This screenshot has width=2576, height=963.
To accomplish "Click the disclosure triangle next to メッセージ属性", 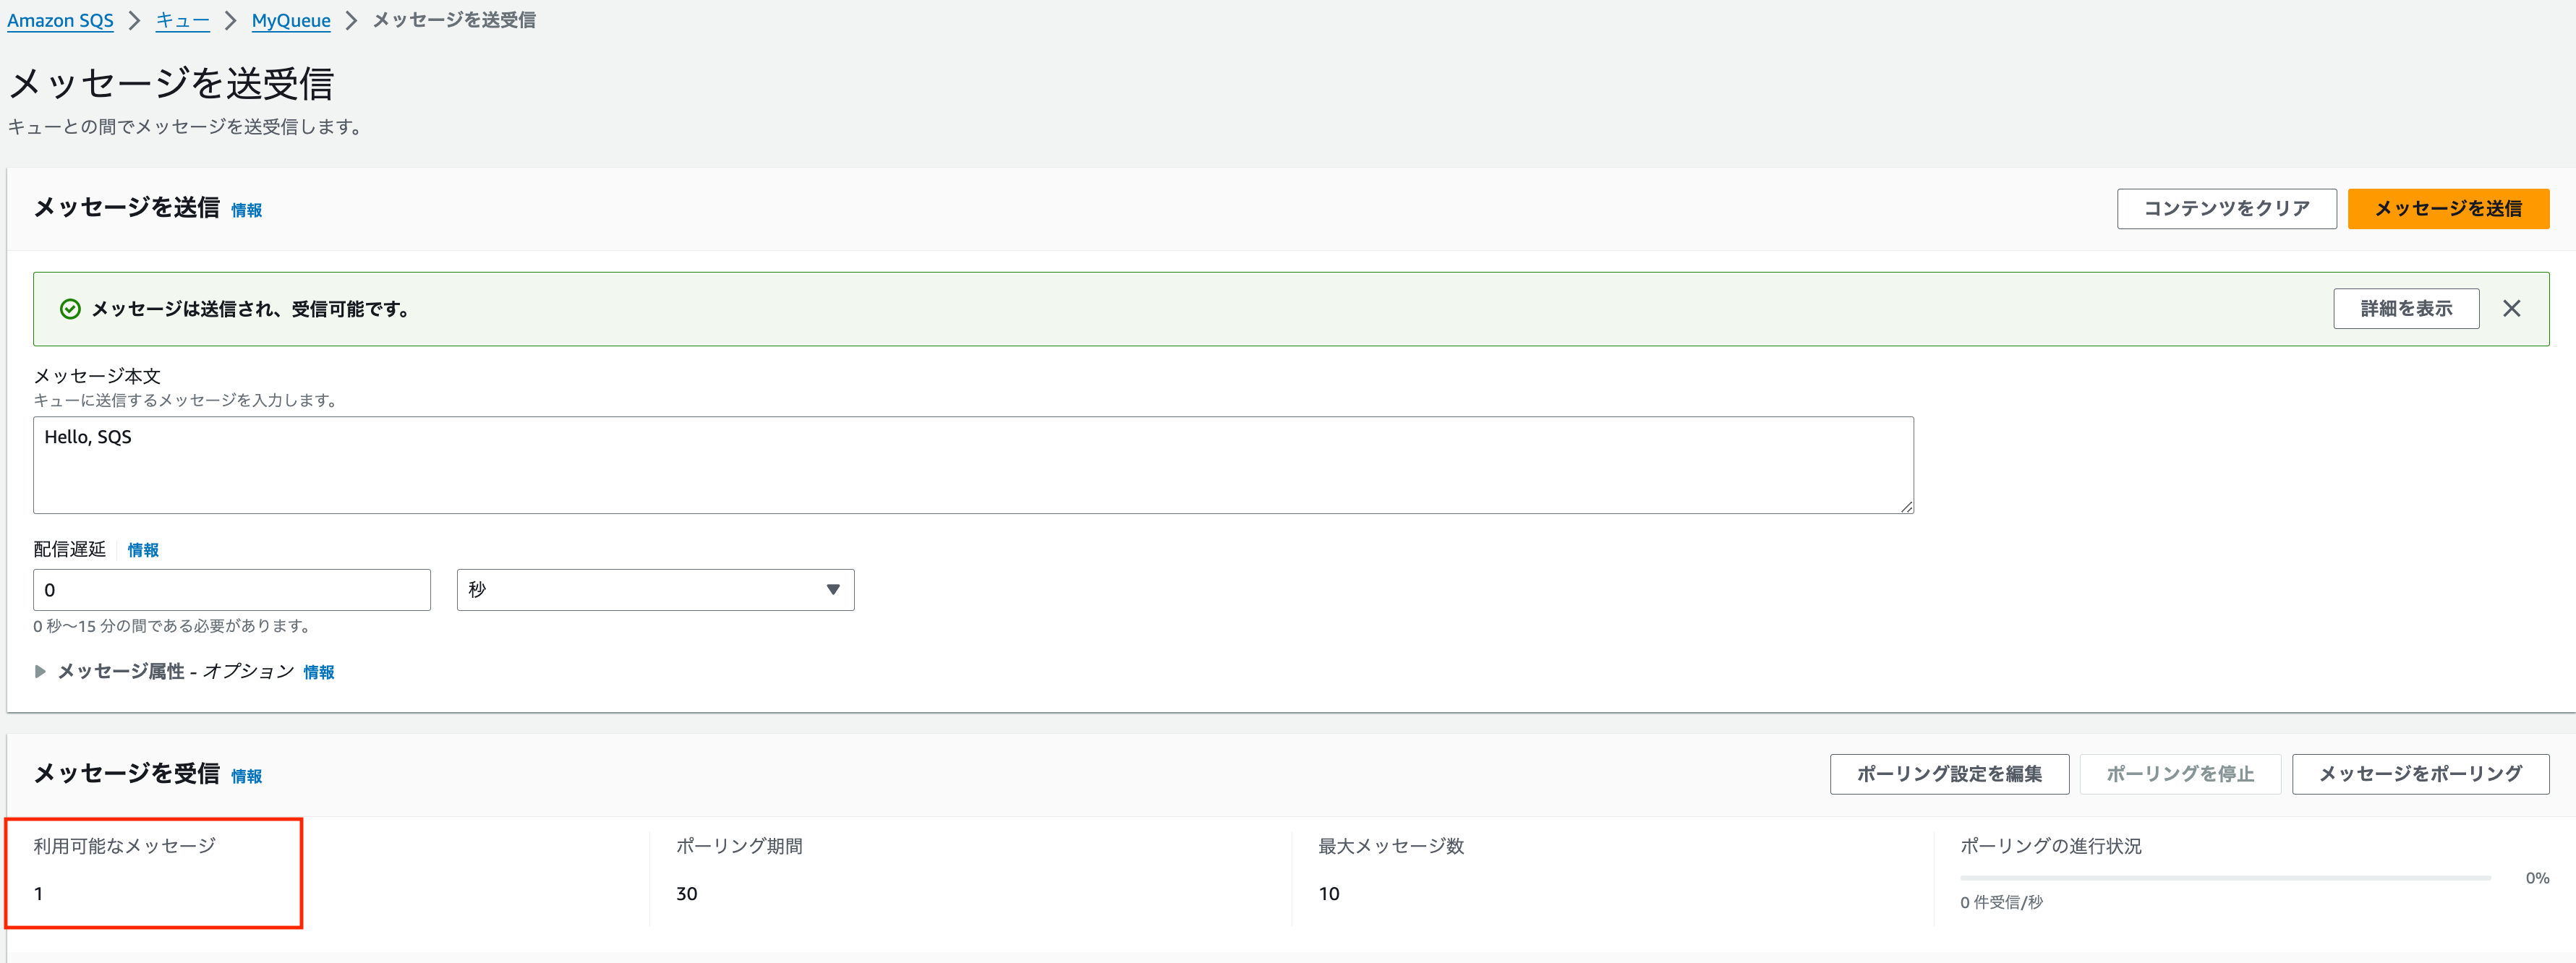I will pyautogui.click(x=40, y=671).
